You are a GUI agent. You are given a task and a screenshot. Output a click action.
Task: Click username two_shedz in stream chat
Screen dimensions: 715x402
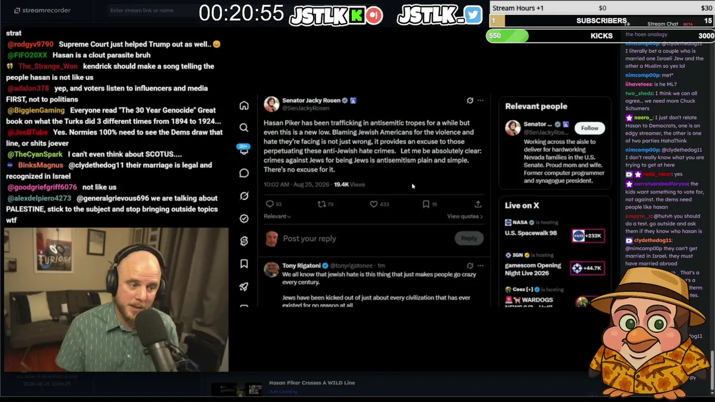pyautogui.click(x=639, y=94)
